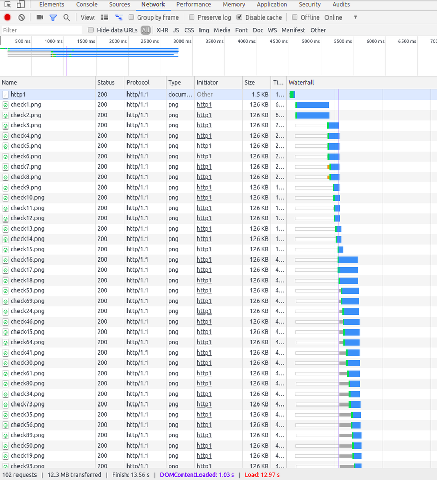Open the Memory tab

coord(233,4)
